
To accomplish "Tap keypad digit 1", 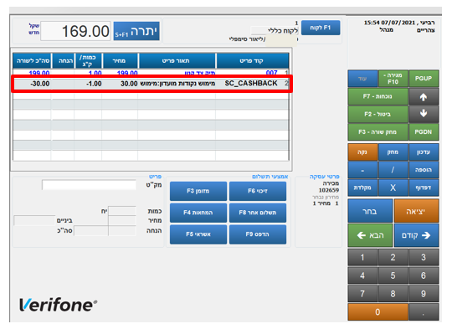I will point(362,257).
